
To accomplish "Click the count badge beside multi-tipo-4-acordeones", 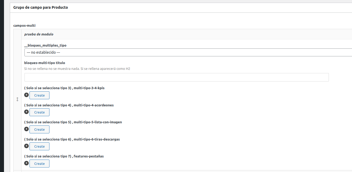I will [26, 112].
